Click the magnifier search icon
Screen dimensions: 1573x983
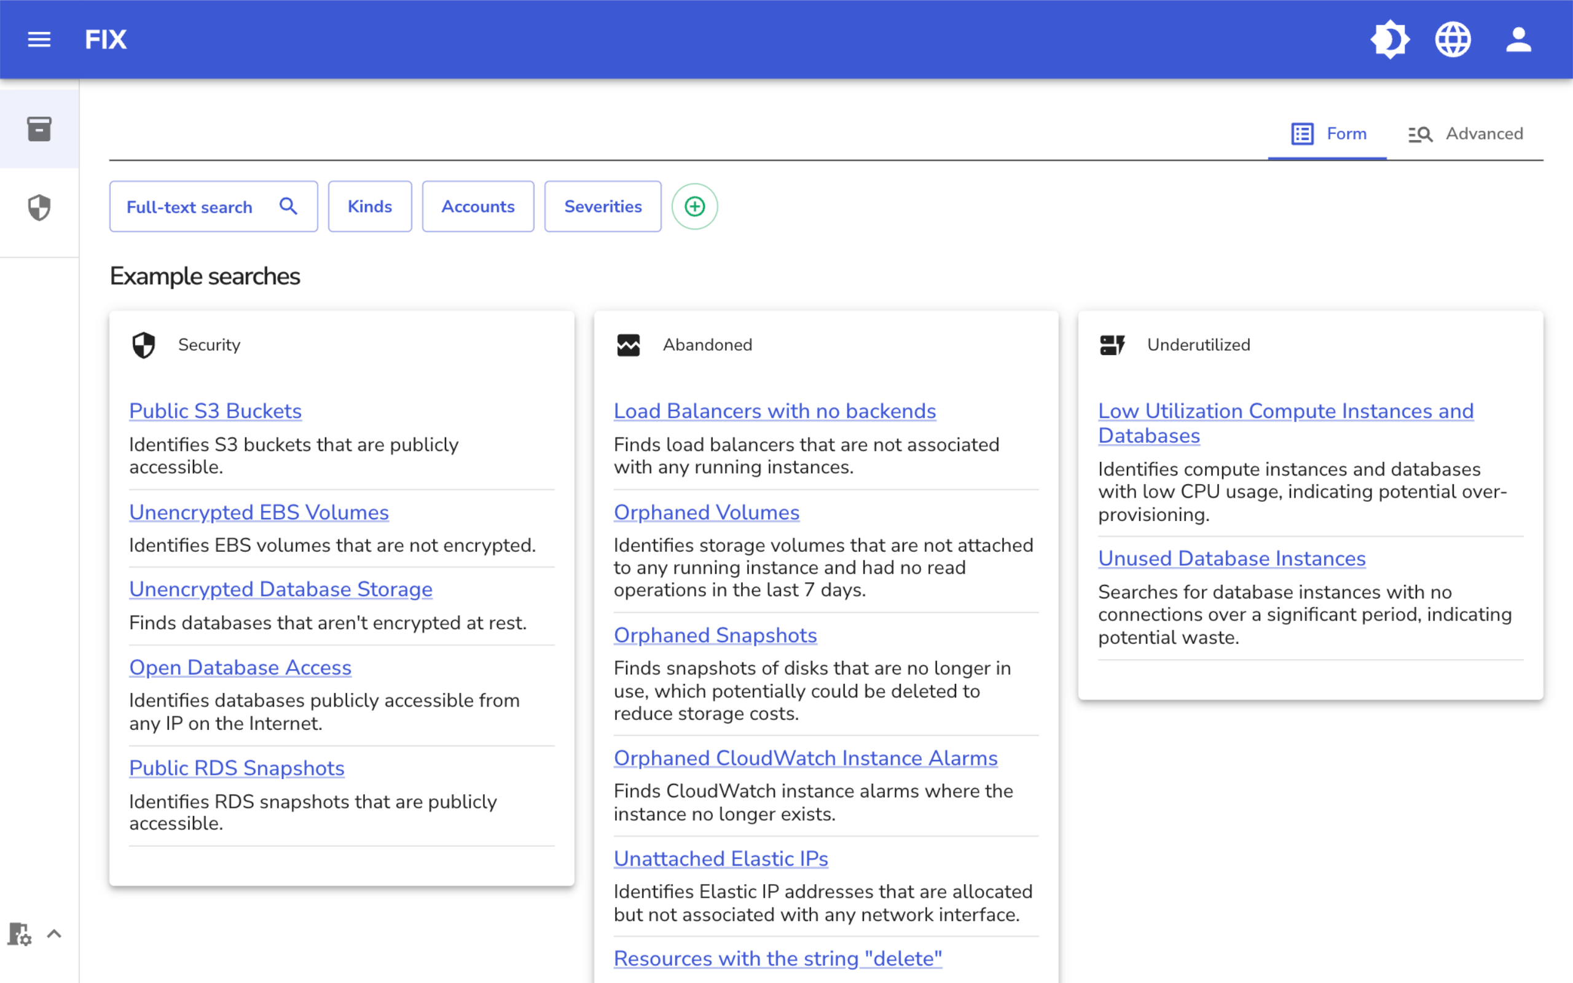coord(288,206)
